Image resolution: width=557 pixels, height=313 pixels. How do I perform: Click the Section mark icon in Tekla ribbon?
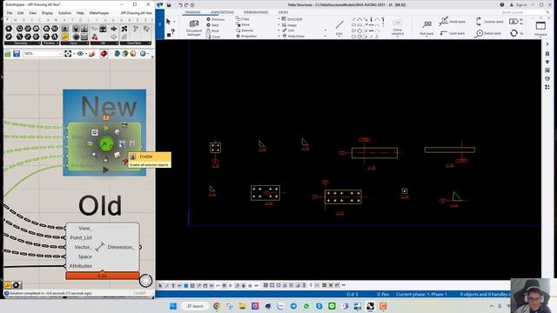[489, 22]
